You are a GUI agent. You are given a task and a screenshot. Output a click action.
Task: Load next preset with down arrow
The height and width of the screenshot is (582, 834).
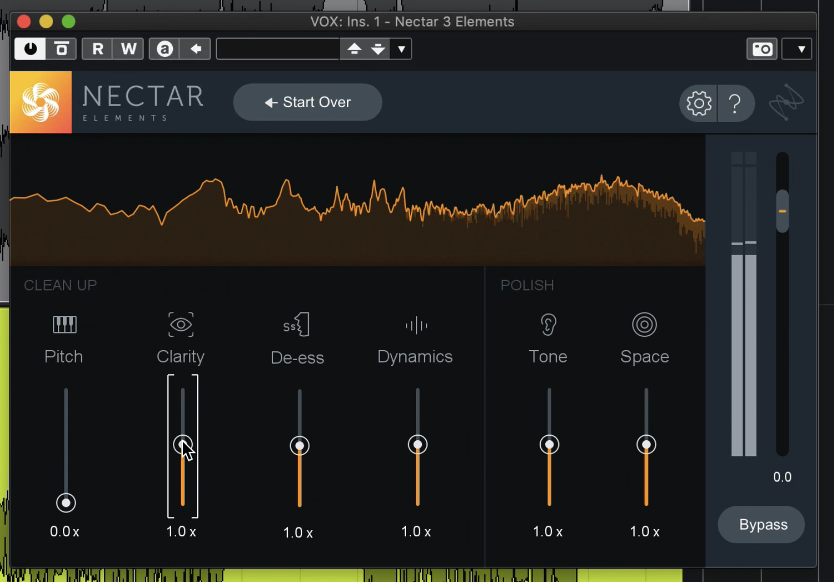click(378, 49)
